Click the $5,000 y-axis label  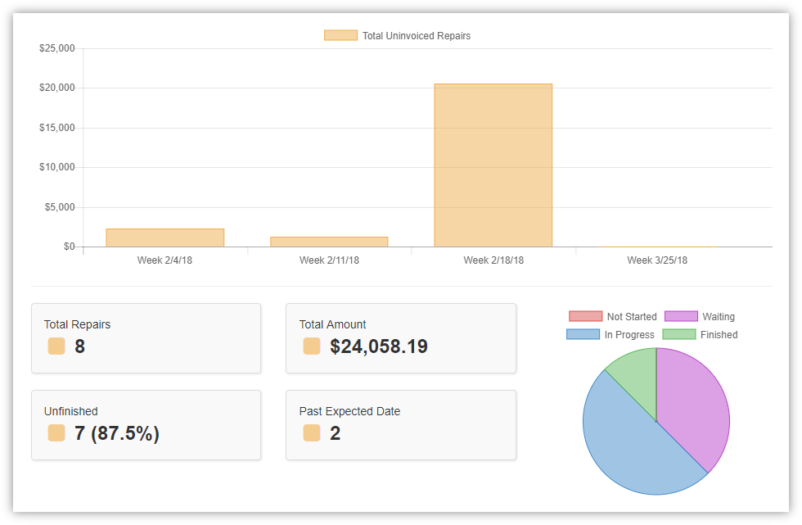(x=60, y=206)
